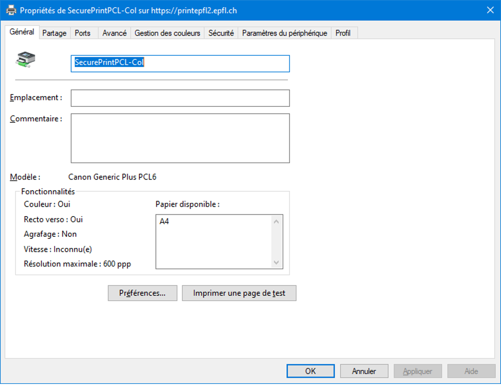Switch to the Partage tab
This screenshot has height=385, width=501.
click(55, 33)
